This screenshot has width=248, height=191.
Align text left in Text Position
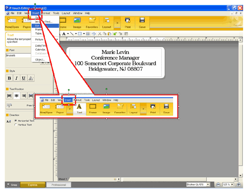coord(9,95)
